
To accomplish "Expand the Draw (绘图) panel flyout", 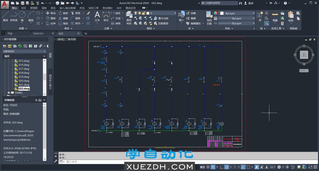I will (23, 28).
